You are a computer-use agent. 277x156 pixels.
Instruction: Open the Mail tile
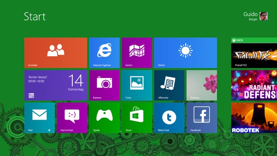[x=39, y=118]
